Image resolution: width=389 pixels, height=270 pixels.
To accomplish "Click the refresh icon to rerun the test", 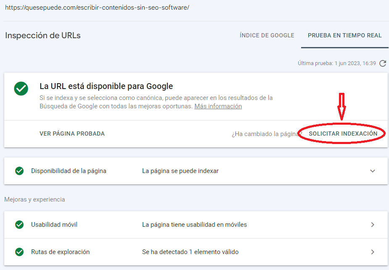I will coord(382,63).
